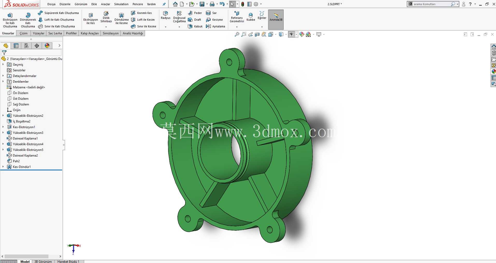The height and width of the screenshot is (263, 496).
Task: Apply a Radyus fillet
Action: (x=166, y=15)
